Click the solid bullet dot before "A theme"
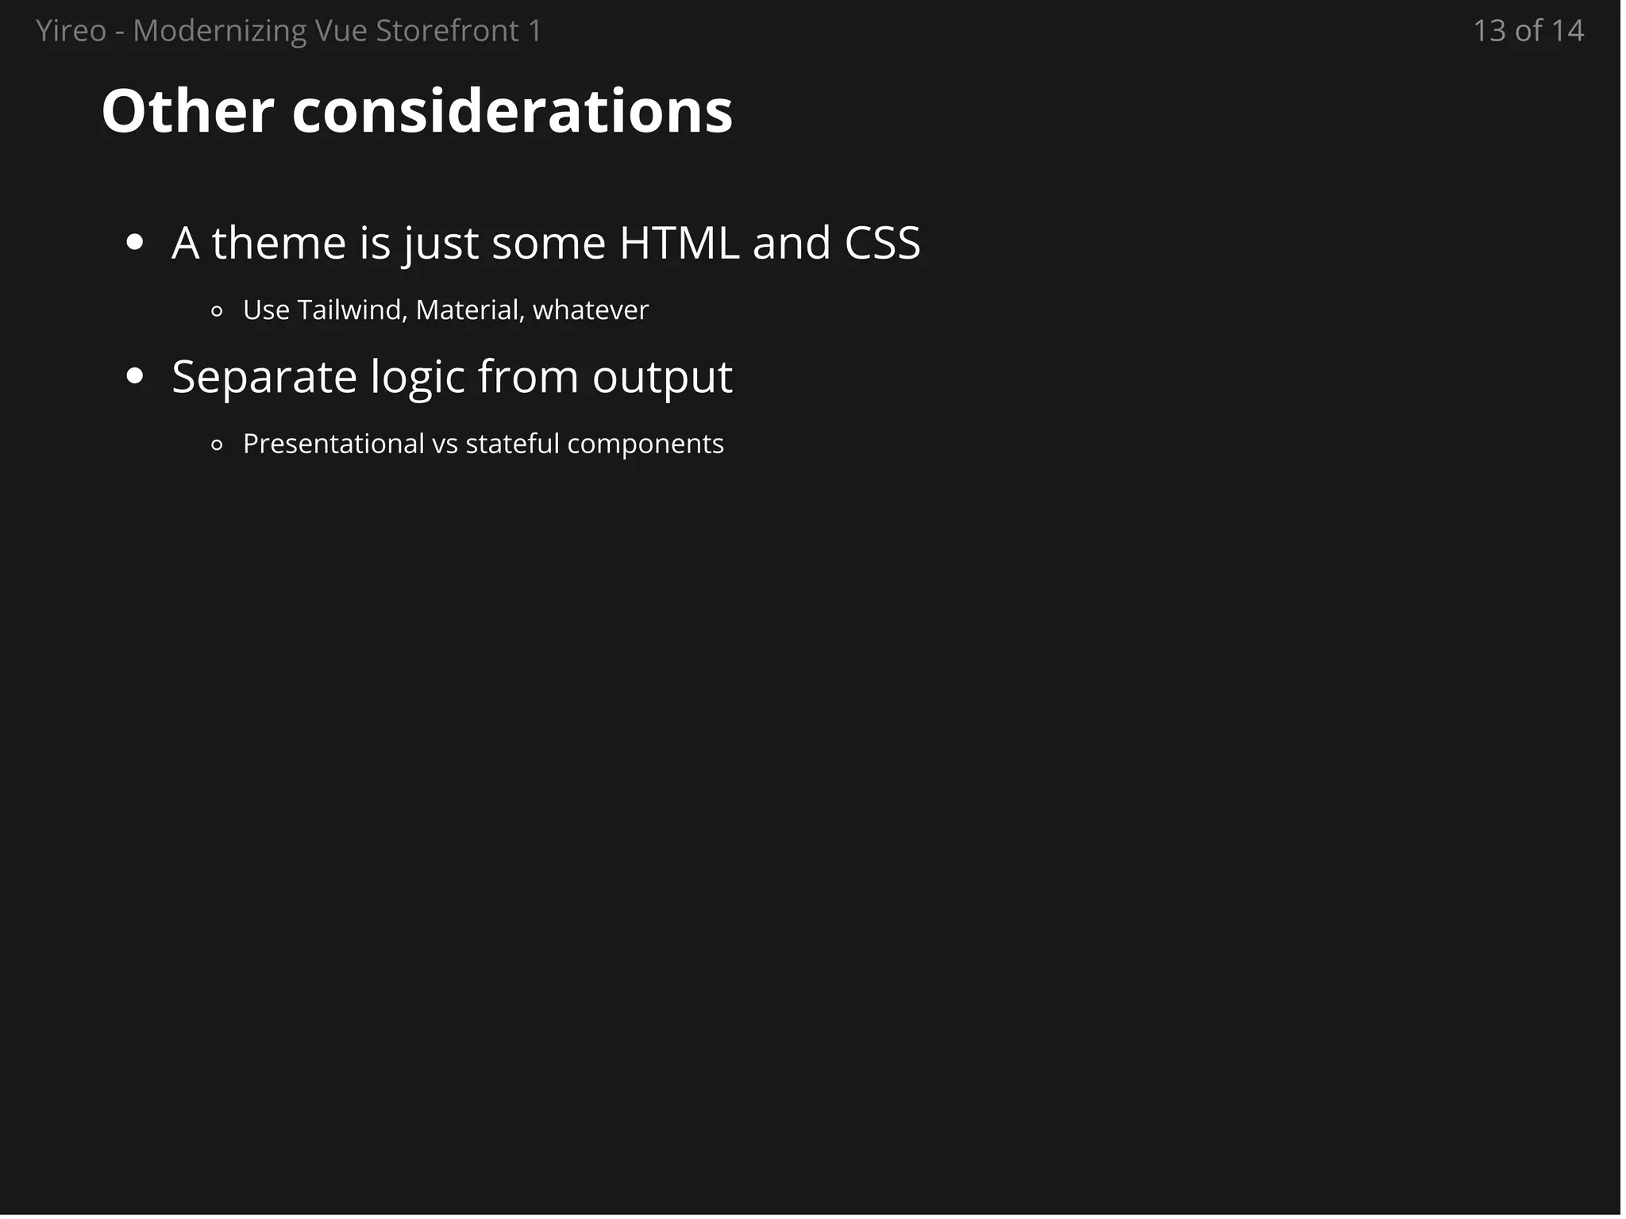 click(x=135, y=243)
